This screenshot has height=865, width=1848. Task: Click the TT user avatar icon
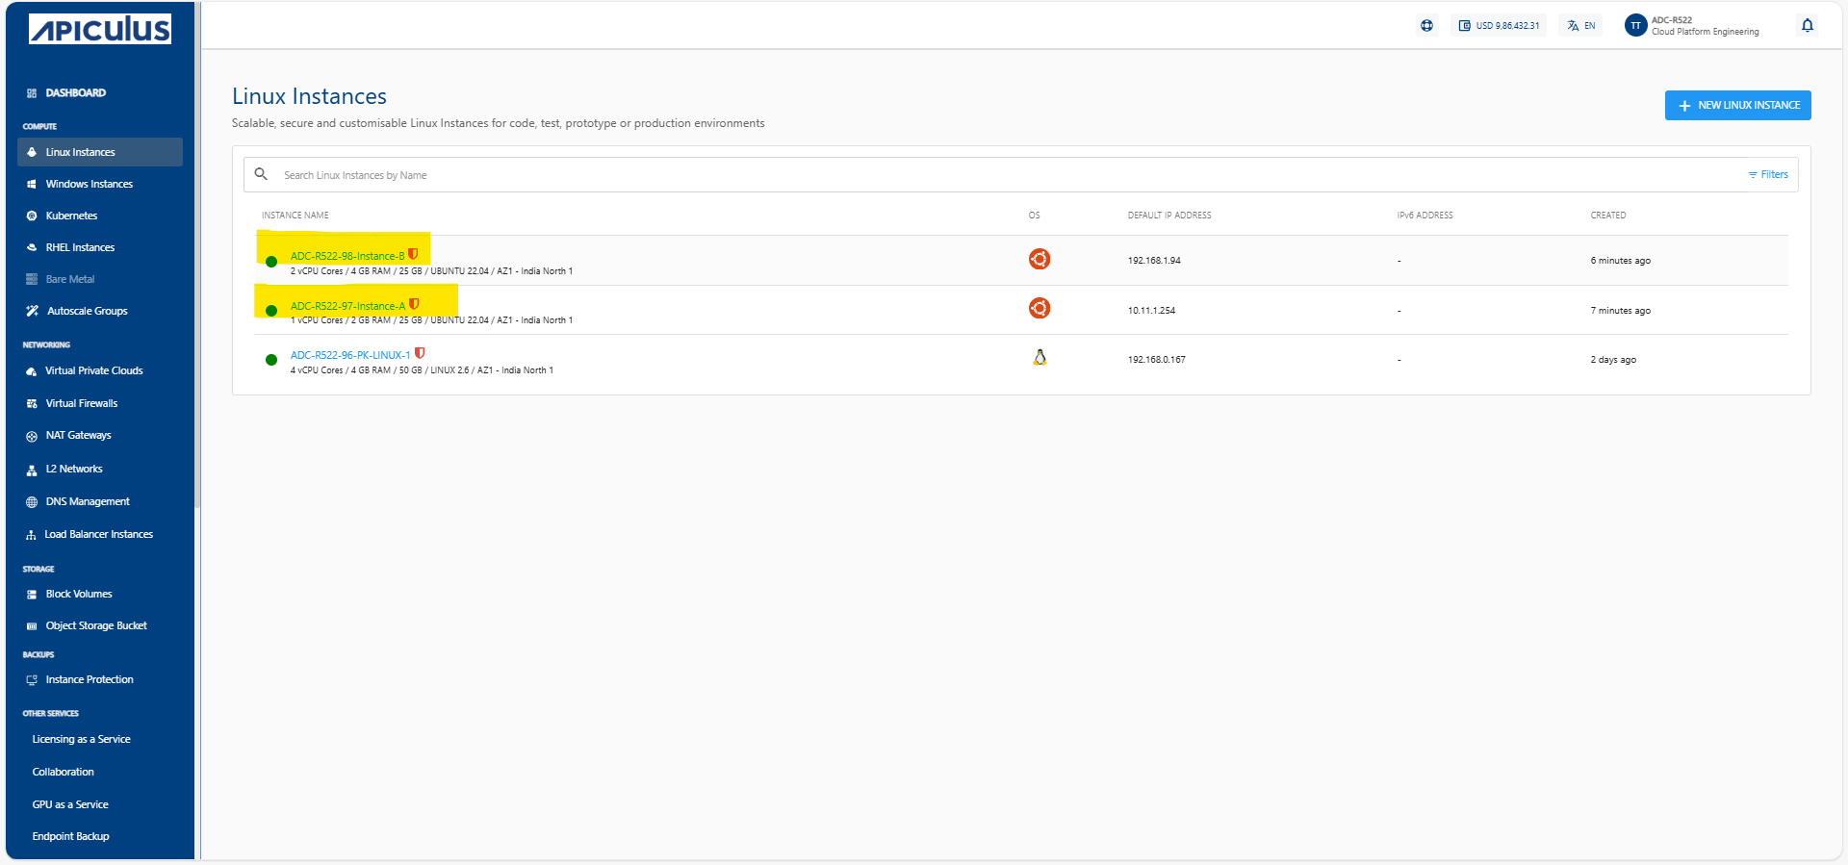pyautogui.click(x=1635, y=26)
